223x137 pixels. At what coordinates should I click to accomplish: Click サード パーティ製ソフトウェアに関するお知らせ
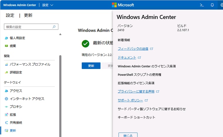[152, 109]
